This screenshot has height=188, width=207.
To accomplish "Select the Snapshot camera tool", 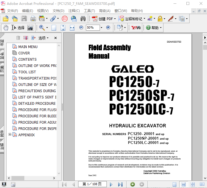I will tap(30, 28).
